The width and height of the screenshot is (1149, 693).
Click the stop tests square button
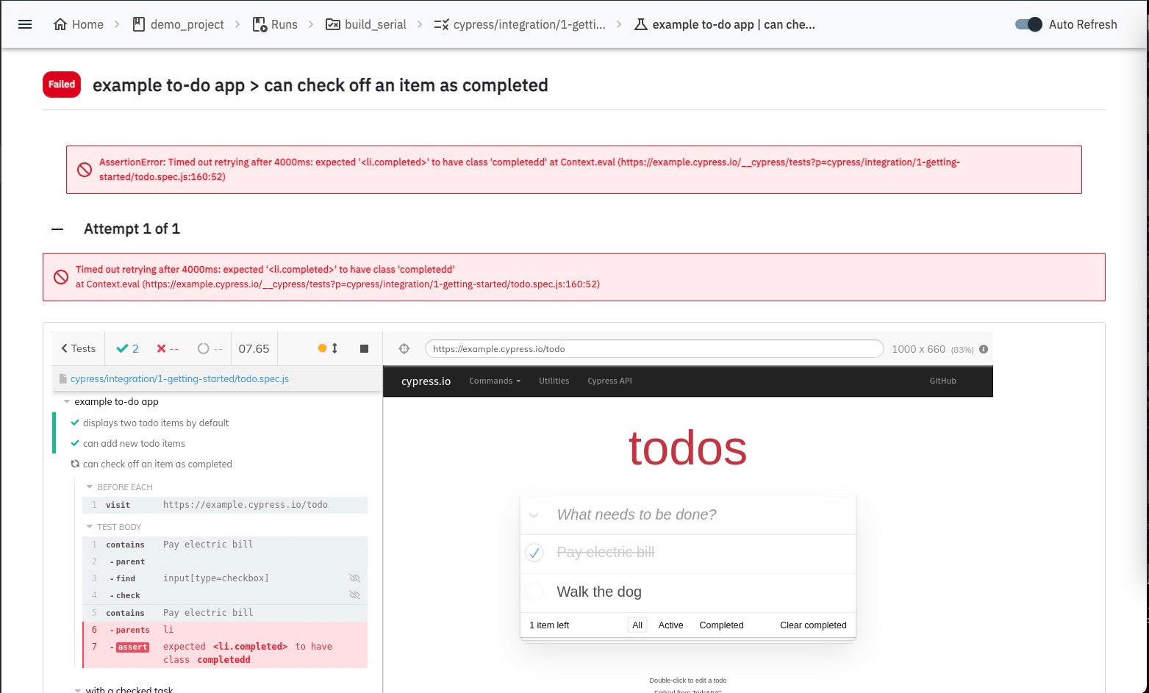364,348
